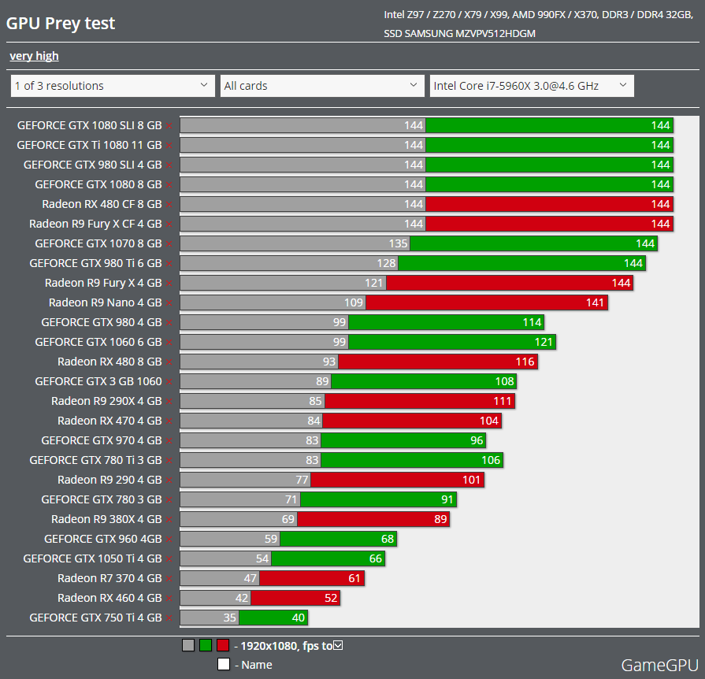Click the "108" value in GTX 3 GB 1060 row
The image size is (705, 679).
pyautogui.click(x=504, y=382)
